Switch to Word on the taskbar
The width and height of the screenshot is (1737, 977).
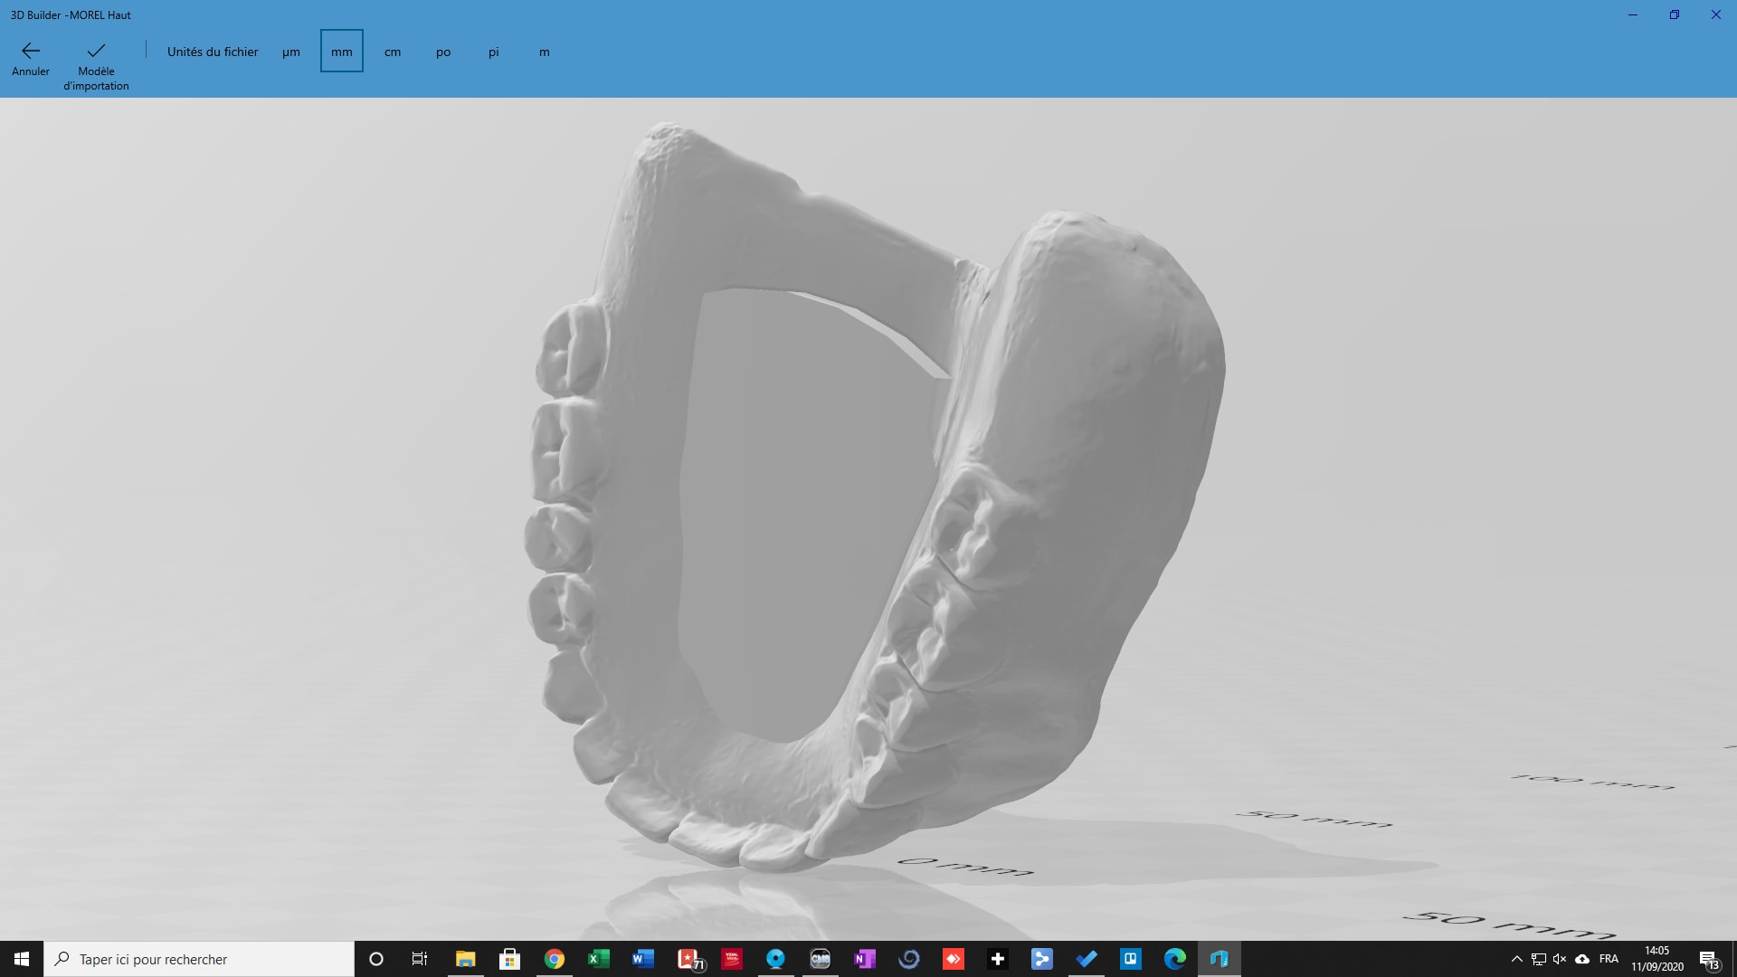tap(642, 959)
